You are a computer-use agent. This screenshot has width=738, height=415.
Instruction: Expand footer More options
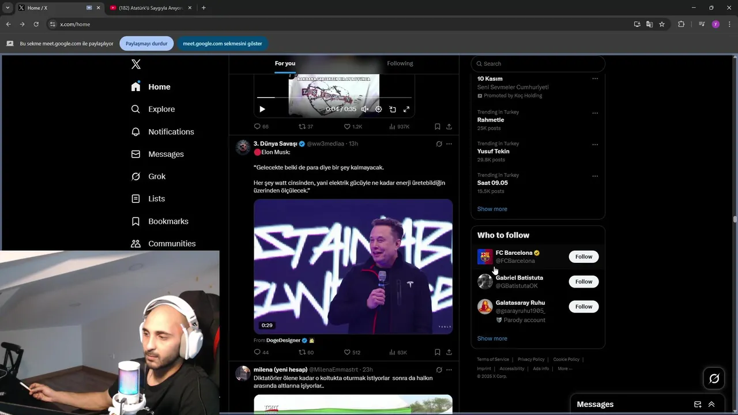point(564,368)
